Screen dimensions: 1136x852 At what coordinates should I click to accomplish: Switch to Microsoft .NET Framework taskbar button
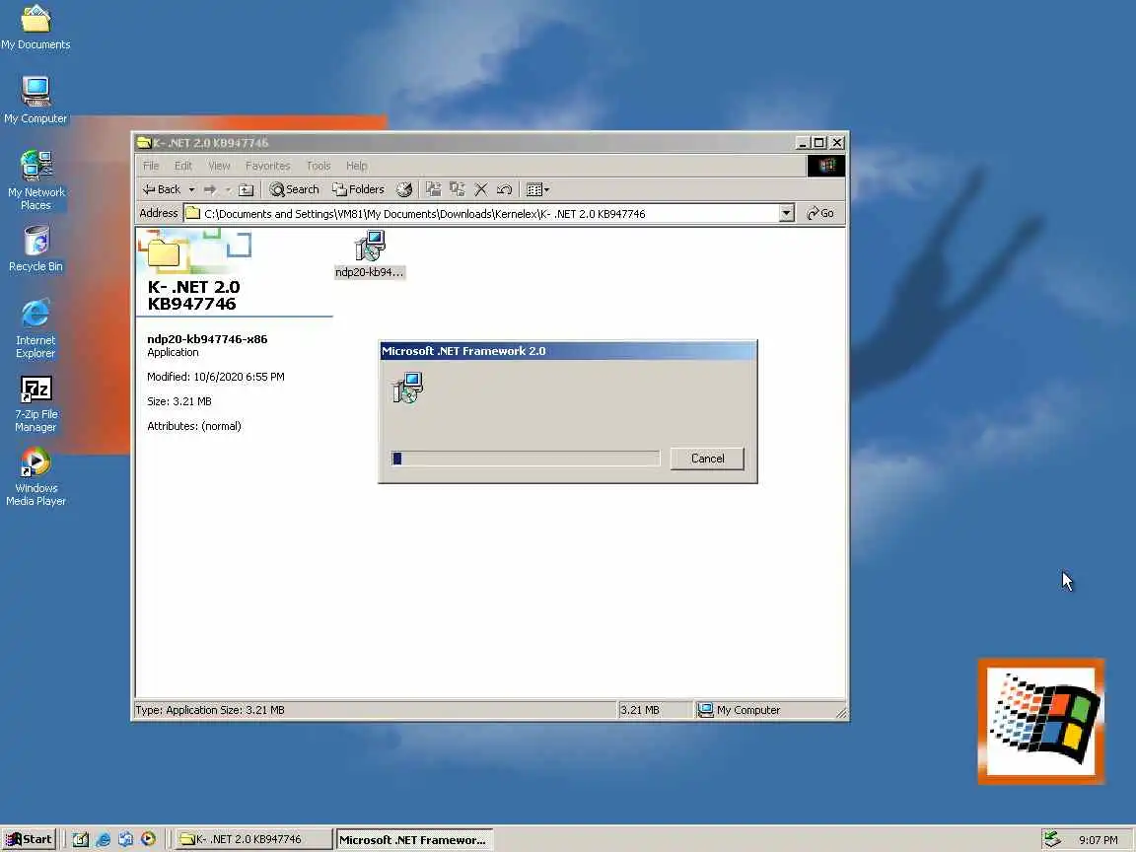415,840
